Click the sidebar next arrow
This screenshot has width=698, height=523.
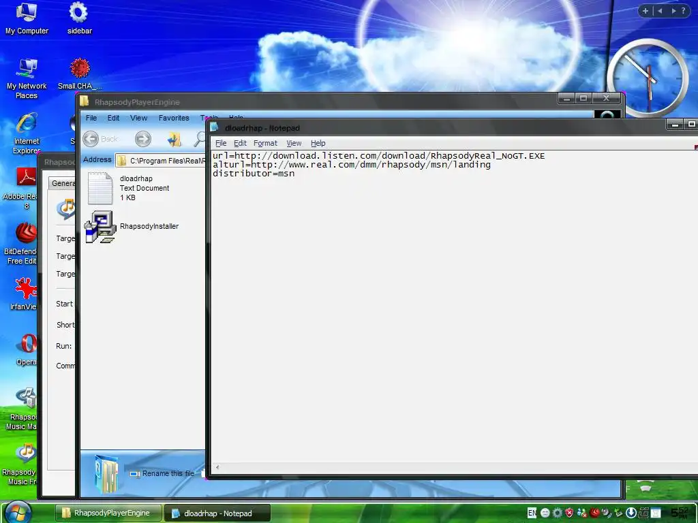(673, 11)
